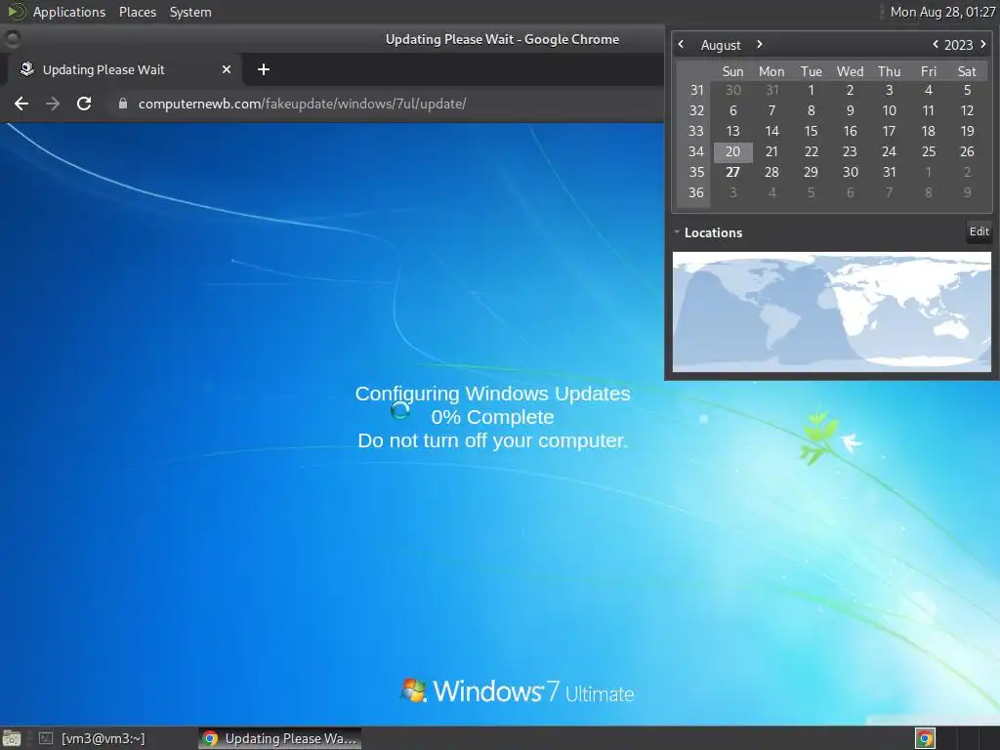
Task: Toggle the clock Mon Aug 28, 01:27
Action: pyautogui.click(x=942, y=12)
